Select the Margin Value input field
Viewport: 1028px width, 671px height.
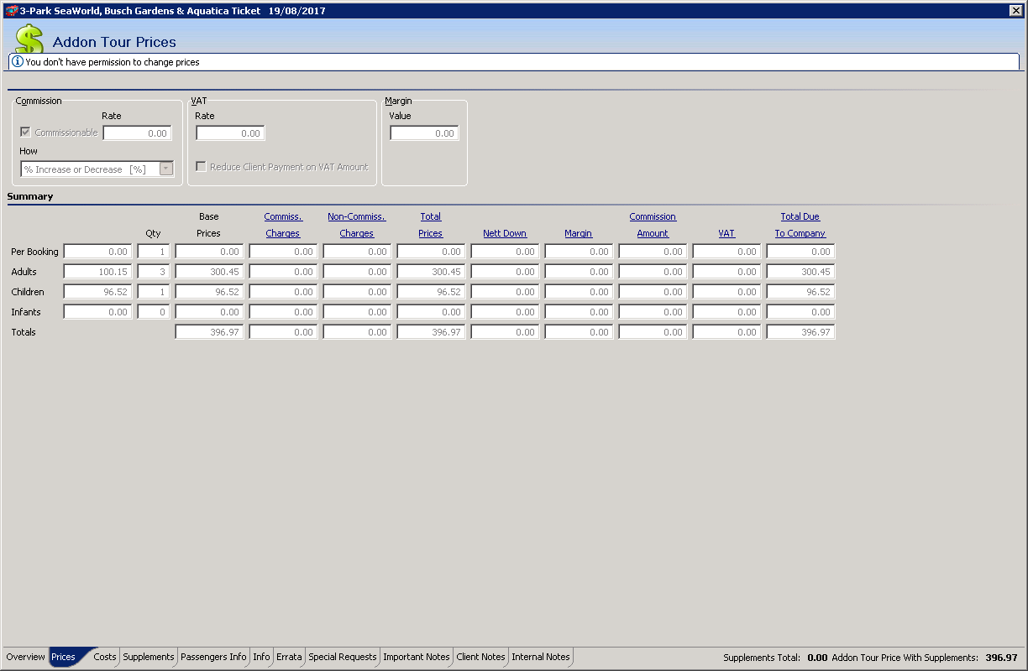coord(424,133)
